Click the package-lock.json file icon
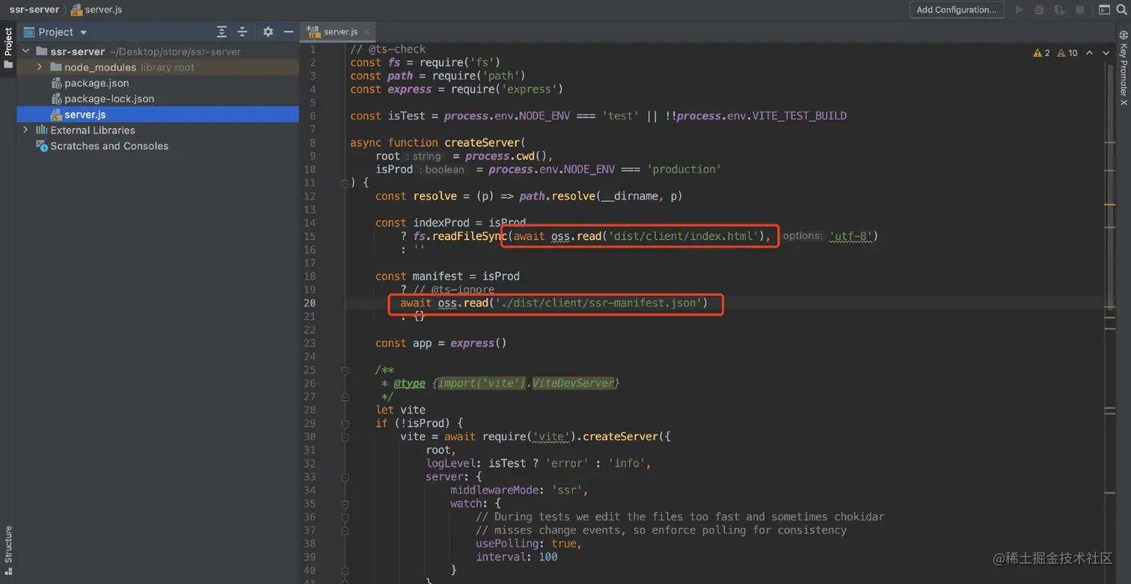The width and height of the screenshot is (1131, 584). [57, 99]
